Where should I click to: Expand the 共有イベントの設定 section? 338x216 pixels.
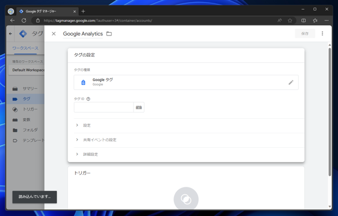tap(189, 140)
